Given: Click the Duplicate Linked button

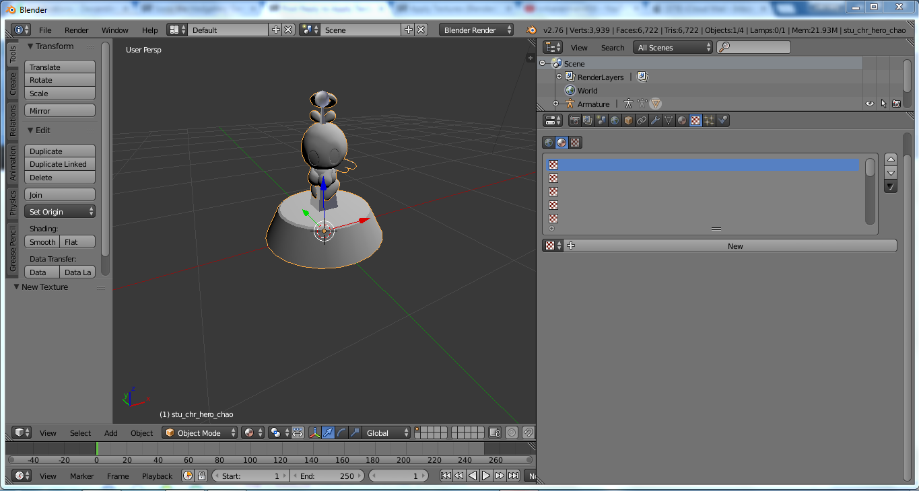Looking at the screenshot, I should click(60, 164).
